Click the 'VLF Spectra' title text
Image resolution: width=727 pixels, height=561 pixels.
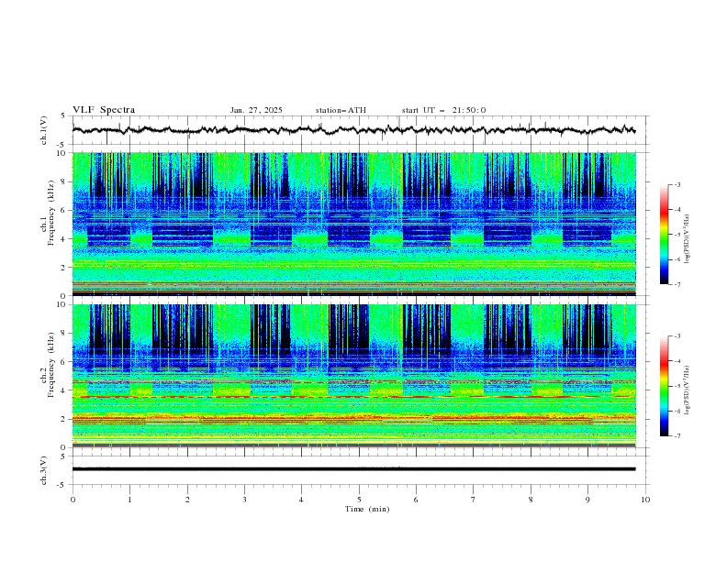[104, 110]
